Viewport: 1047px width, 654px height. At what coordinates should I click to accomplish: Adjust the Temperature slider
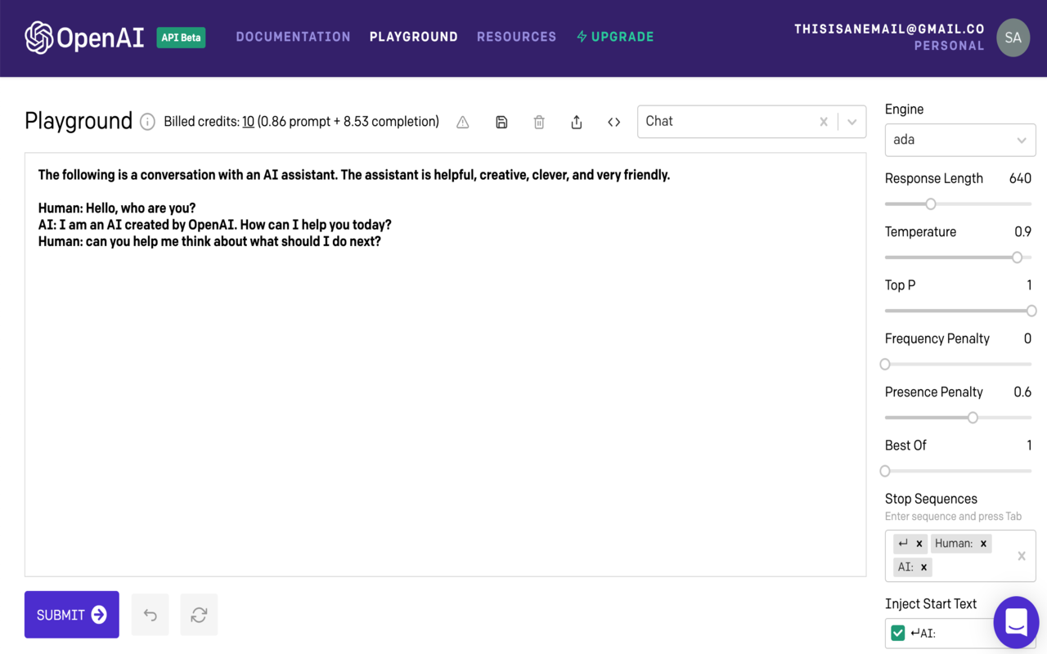click(x=1018, y=257)
